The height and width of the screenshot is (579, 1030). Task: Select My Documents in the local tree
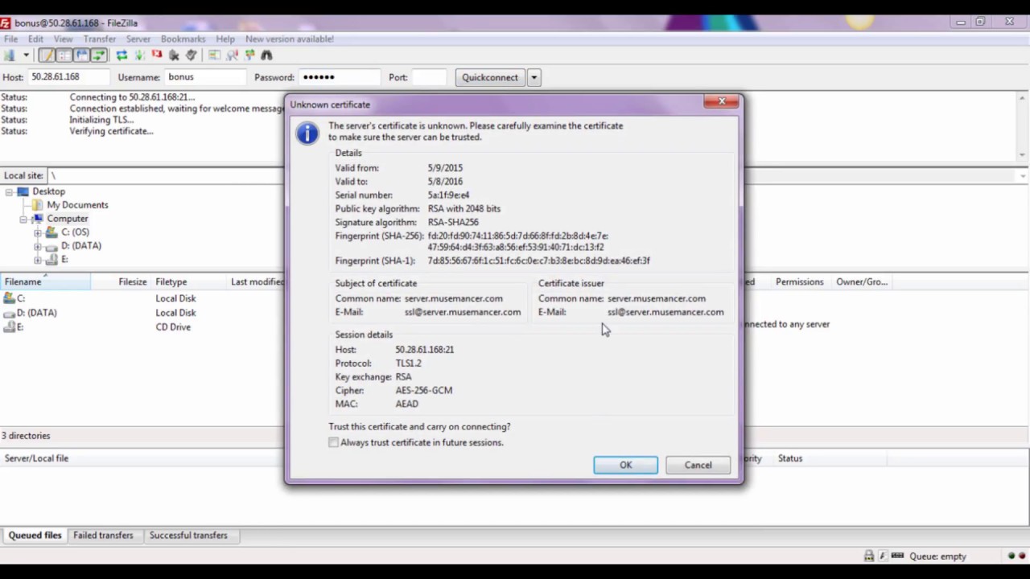[x=77, y=205]
